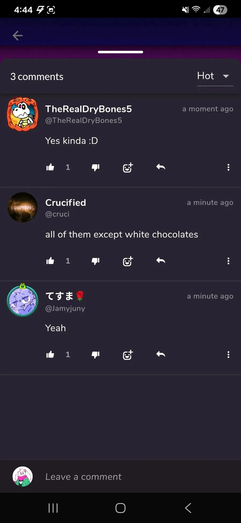The width and height of the screenshot is (241, 523).
Task: Thumbs up Crucified's white chocolates comment
Action: pos(50,261)
